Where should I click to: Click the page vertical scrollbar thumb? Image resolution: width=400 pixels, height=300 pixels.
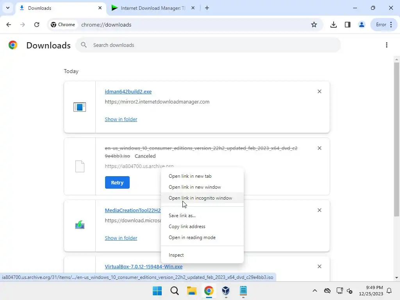coord(396,140)
